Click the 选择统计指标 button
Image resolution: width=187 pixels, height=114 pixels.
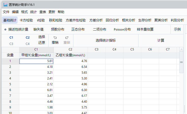[x=106, y=40]
